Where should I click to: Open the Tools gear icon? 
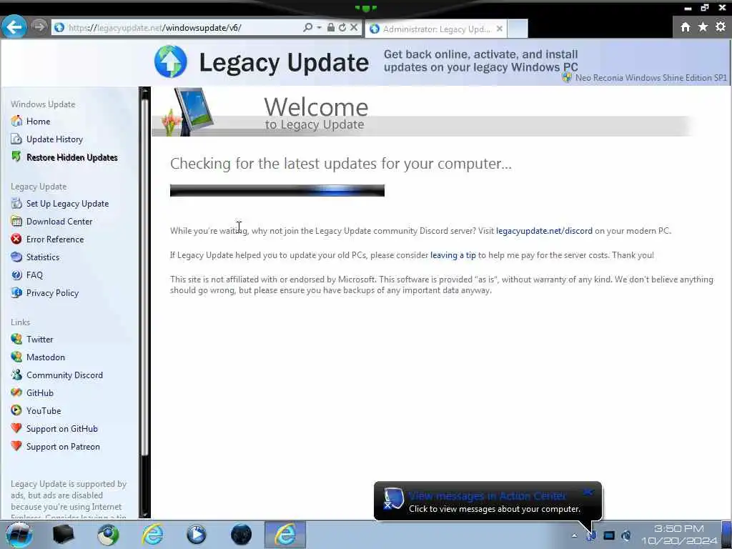(721, 27)
